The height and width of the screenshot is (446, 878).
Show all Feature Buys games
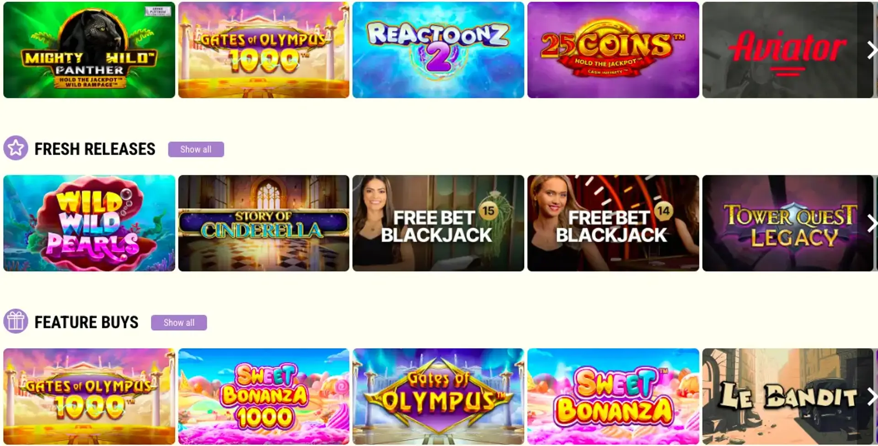[179, 323]
